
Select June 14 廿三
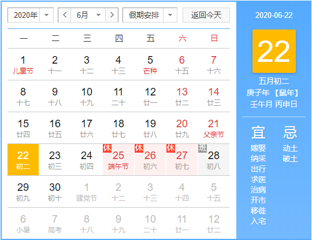tap(214, 97)
